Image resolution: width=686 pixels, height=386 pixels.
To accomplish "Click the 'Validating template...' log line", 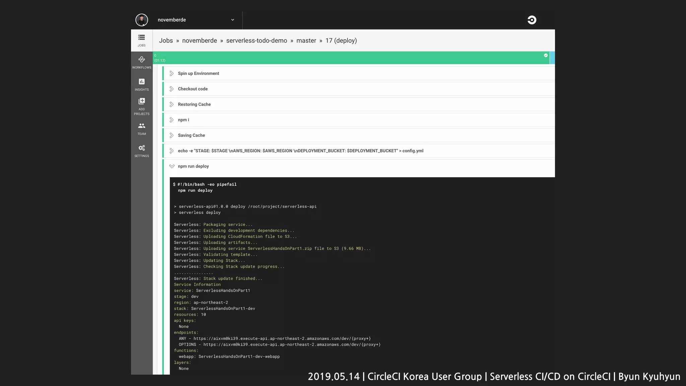I will (x=216, y=255).
